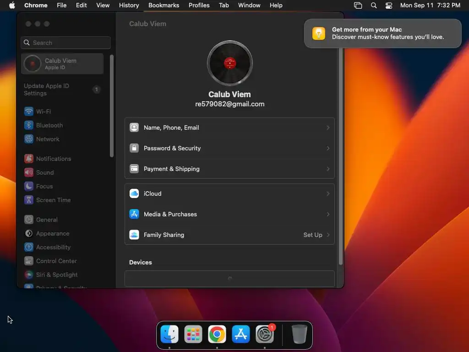
Task: Open Spotlight search in menu bar
Action: [374, 5]
